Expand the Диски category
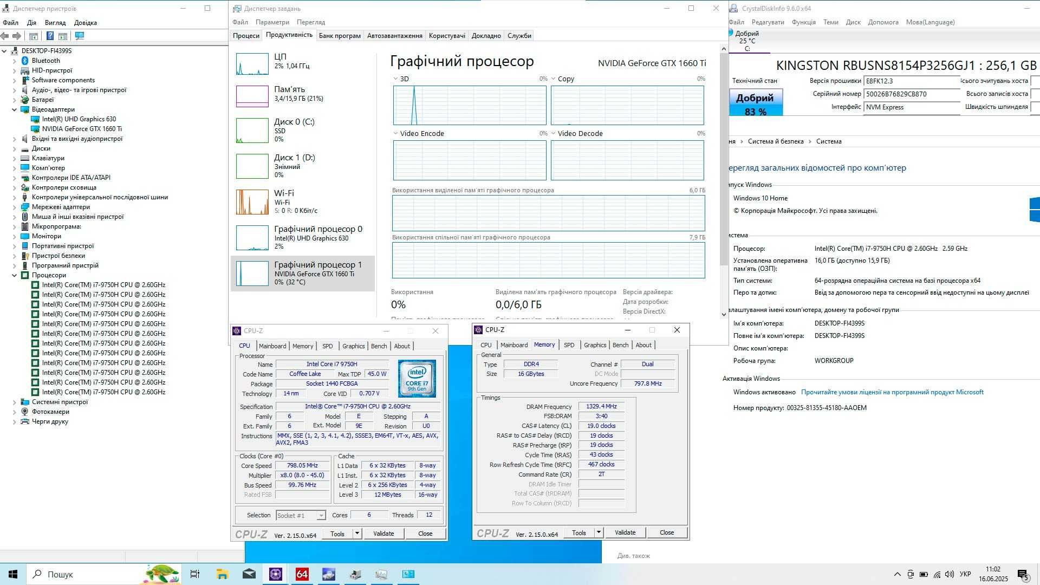Image resolution: width=1040 pixels, height=585 pixels. pyautogui.click(x=15, y=148)
